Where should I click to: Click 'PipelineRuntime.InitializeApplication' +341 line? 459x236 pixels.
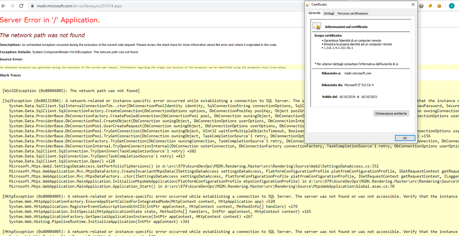point(99,221)
